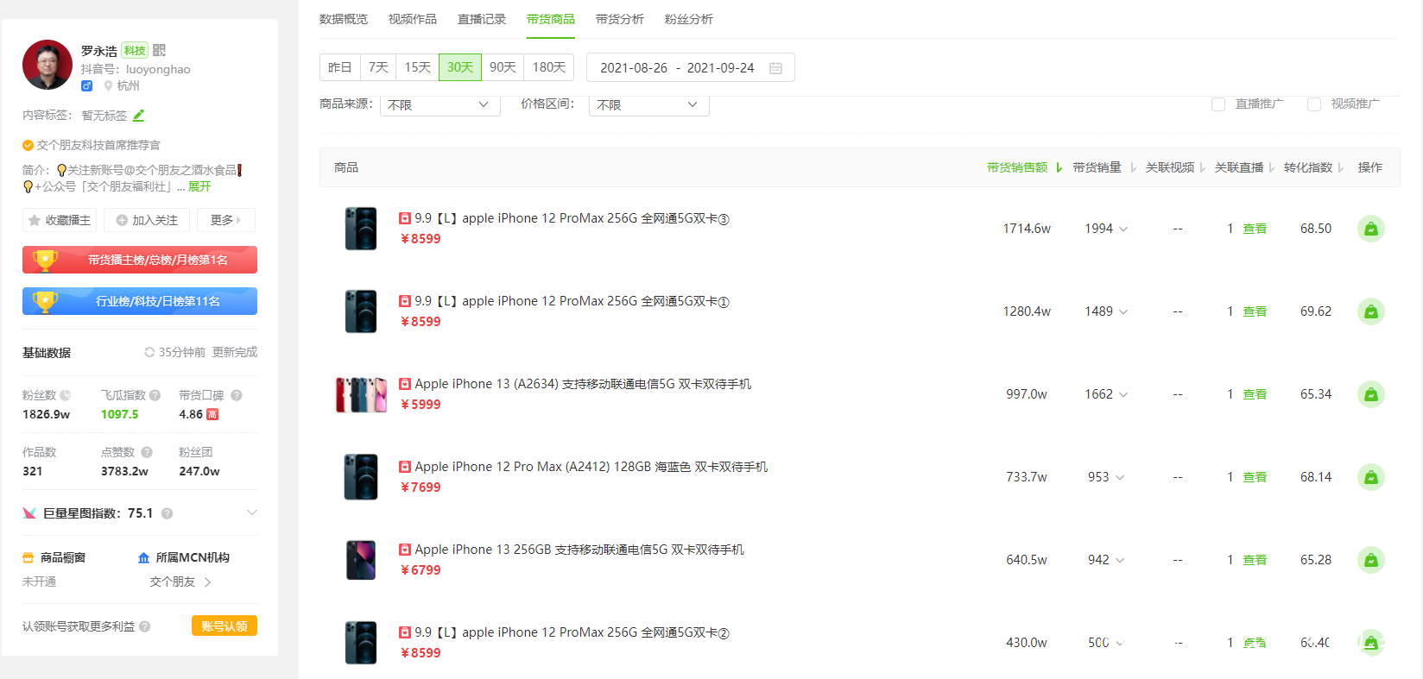This screenshot has height=679, width=1423.
Task: Expand the 巨量星图指数 section chevron
Action: click(x=252, y=512)
